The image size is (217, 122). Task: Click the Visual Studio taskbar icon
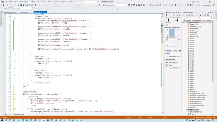[x=44, y=120]
